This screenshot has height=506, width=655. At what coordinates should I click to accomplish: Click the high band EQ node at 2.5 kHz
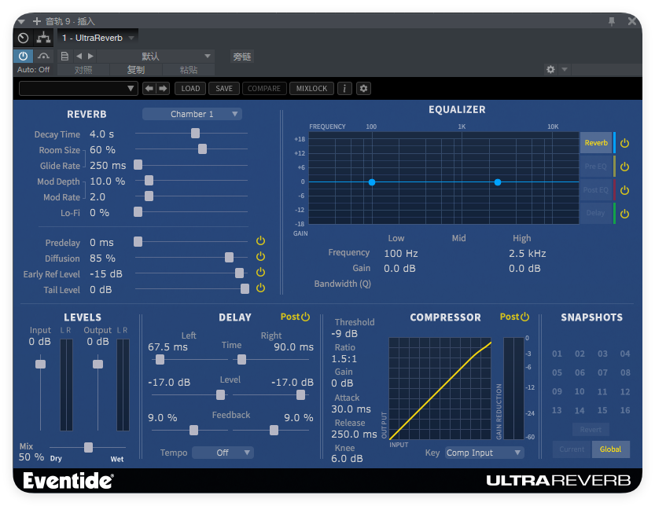point(498,182)
